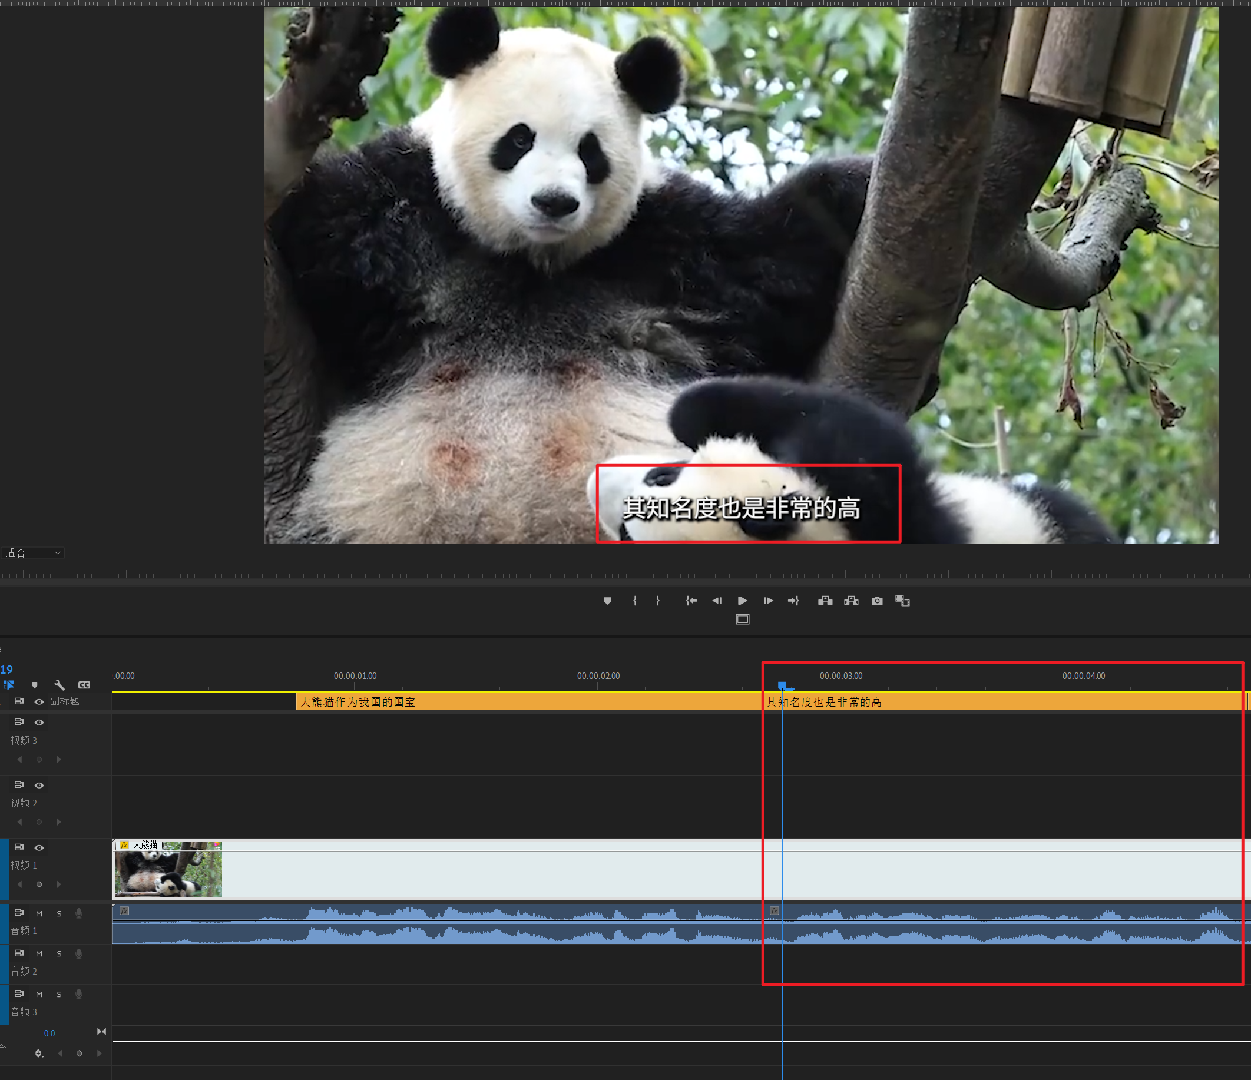Toggle sync lock on the 视频 3 track
The image size is (1251, 1080).
[19, 722]
